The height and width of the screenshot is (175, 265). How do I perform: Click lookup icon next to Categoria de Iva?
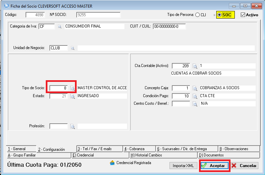(x=60, y=27)
